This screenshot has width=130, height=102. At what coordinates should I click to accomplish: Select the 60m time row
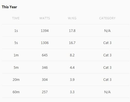66,92
